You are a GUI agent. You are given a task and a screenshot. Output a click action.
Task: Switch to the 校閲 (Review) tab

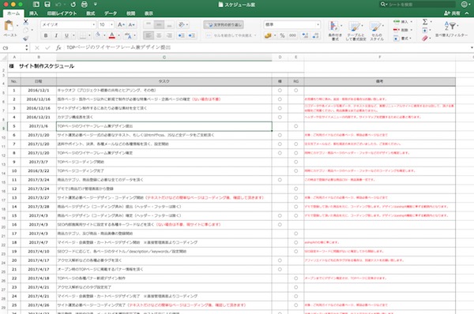tap(130, 13)
